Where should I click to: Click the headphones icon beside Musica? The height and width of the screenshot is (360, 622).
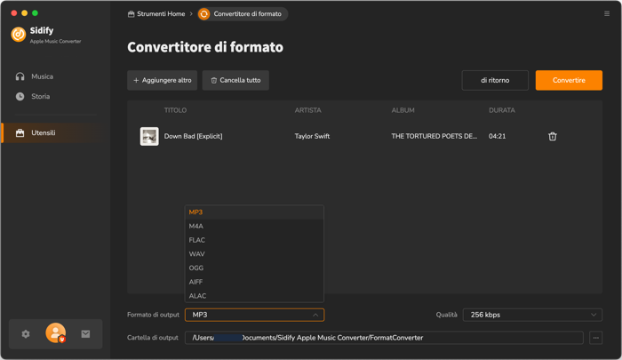[20, 76]
